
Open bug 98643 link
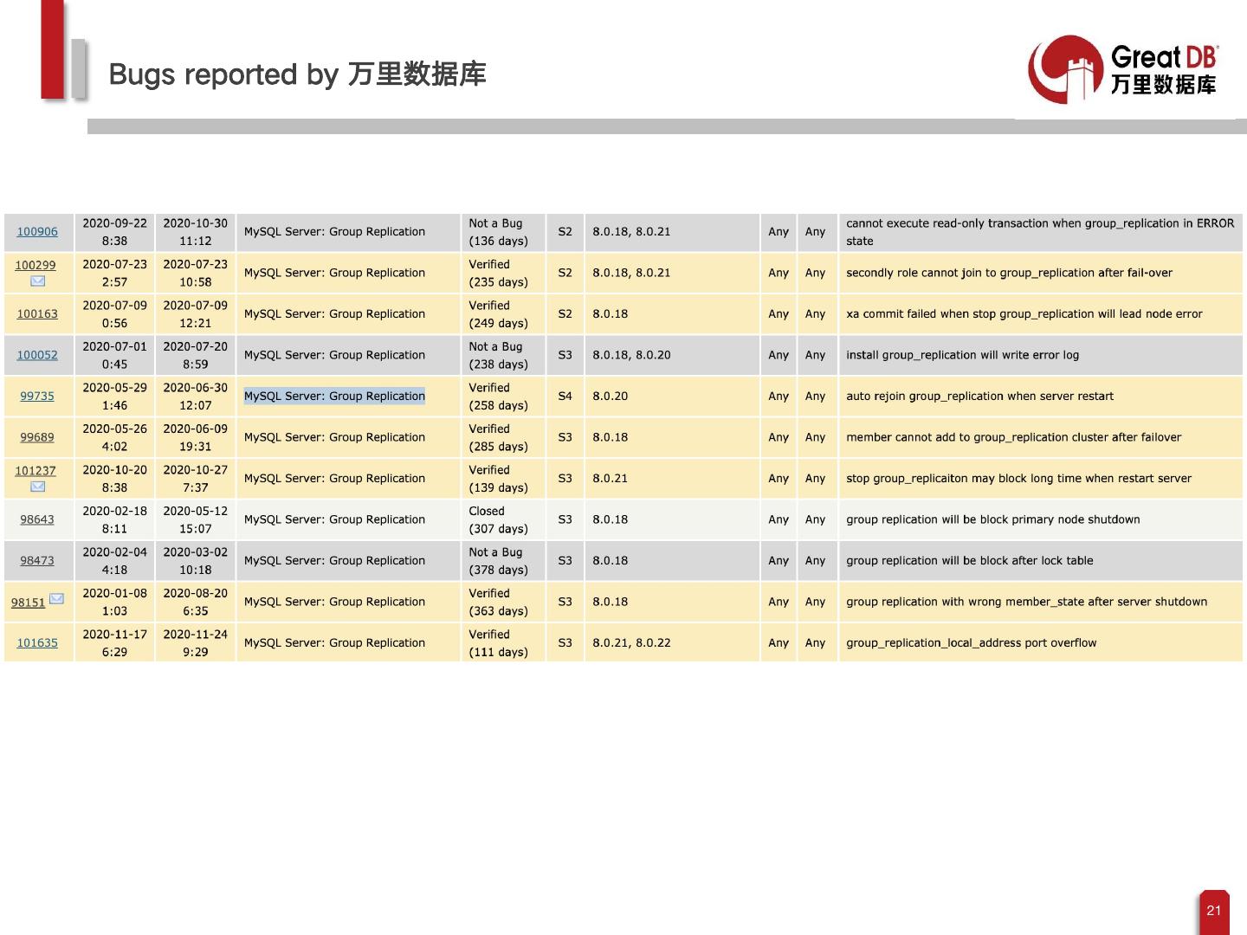tap(37, 519)
